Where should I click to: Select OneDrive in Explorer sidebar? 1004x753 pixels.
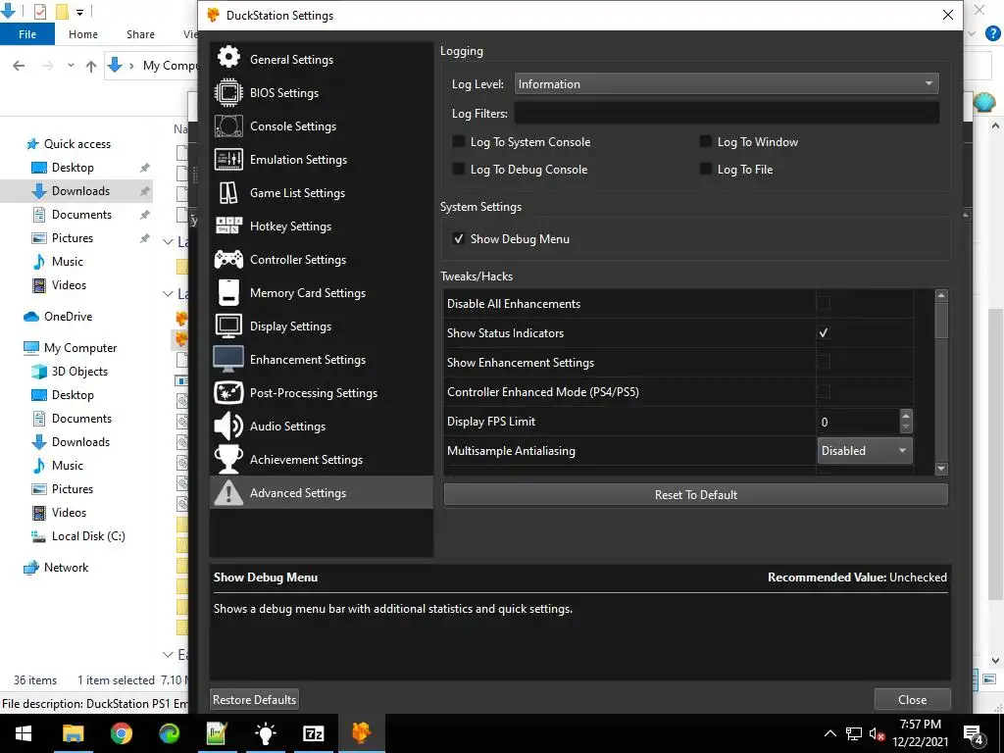pyautogui.click(x=68, y=317)
